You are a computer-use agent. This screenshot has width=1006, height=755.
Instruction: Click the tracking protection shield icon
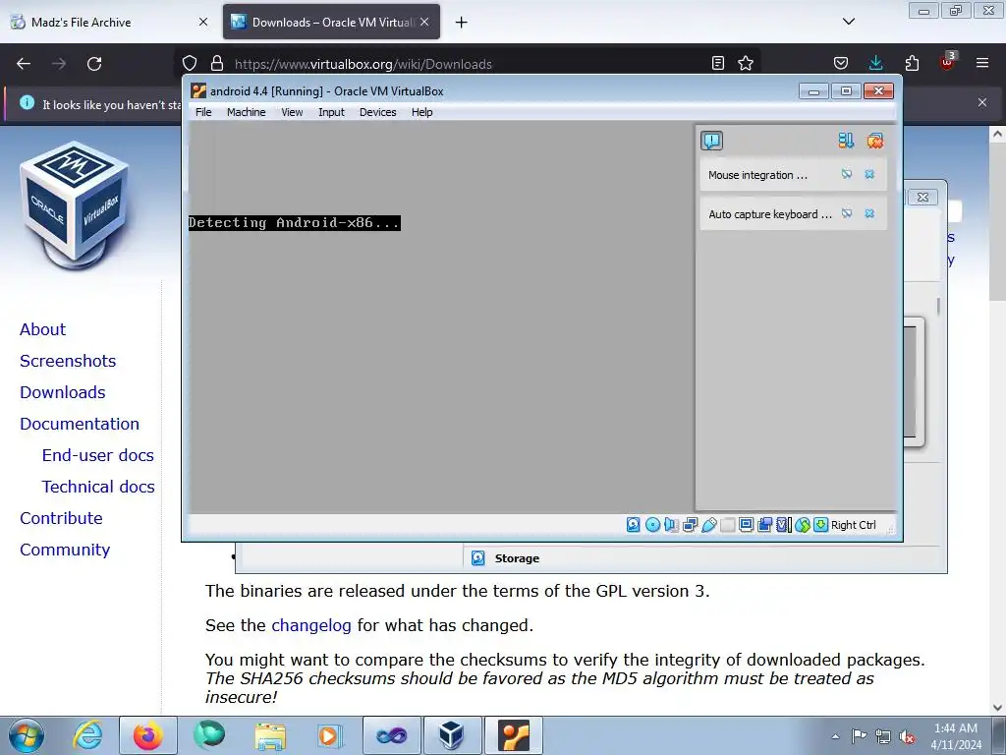pos(190,63)
